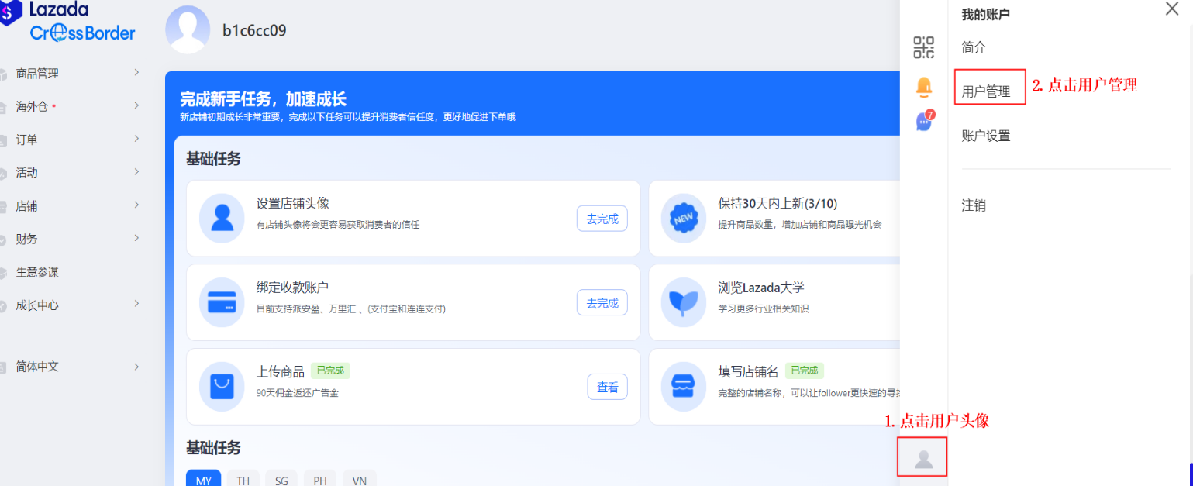This screenshot has height=486, width=1193.
Task: Switch to the SG tab
Action: tap(281, 481)
